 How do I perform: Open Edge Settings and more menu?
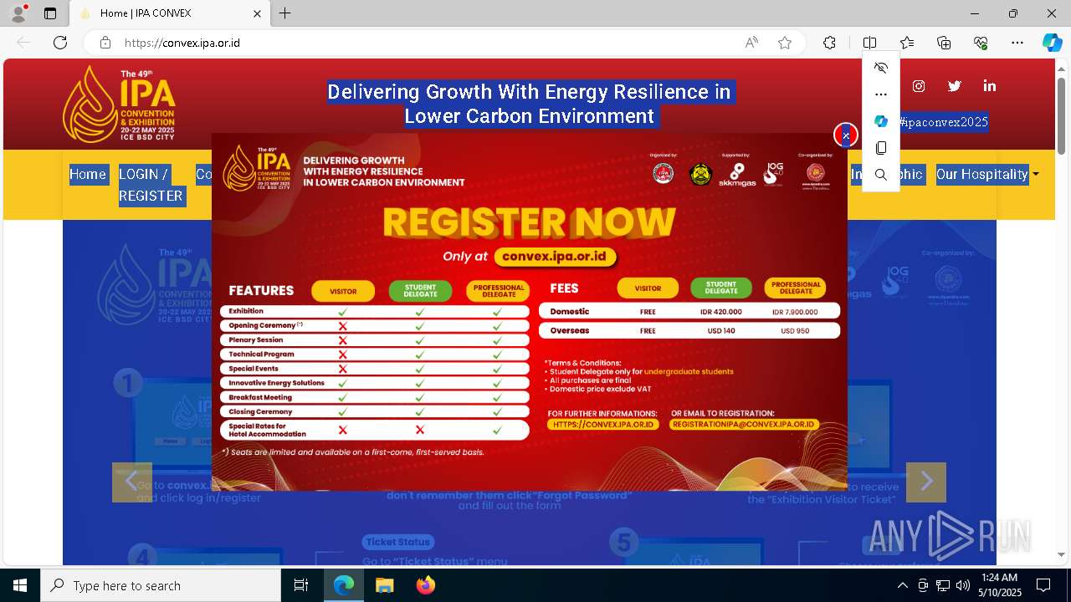(1017, 43)
